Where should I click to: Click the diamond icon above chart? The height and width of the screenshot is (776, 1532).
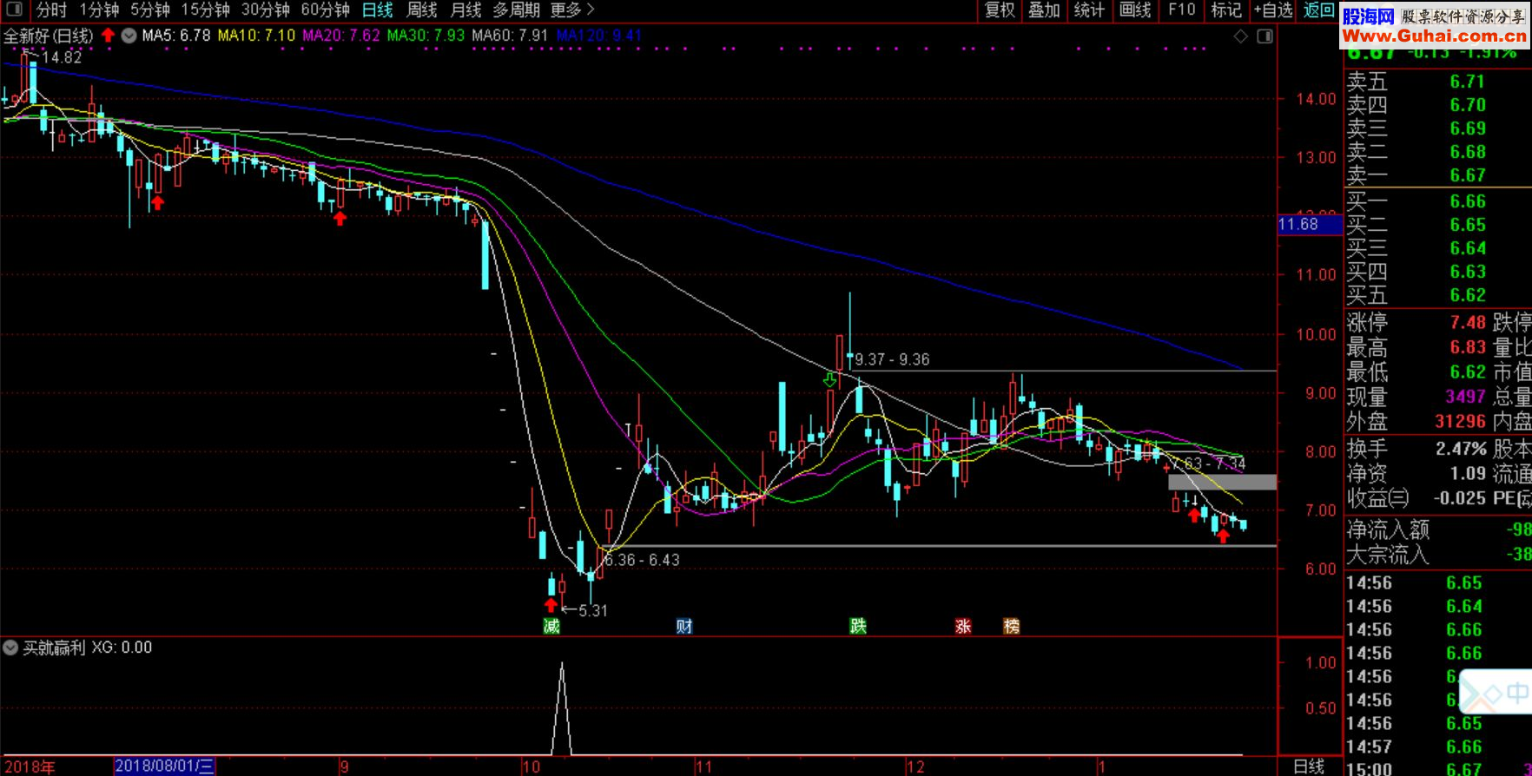[x=1240, y=36]
